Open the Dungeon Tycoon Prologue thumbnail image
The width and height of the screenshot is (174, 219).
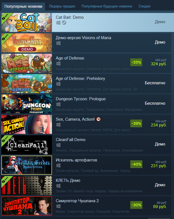coord(27,104)
